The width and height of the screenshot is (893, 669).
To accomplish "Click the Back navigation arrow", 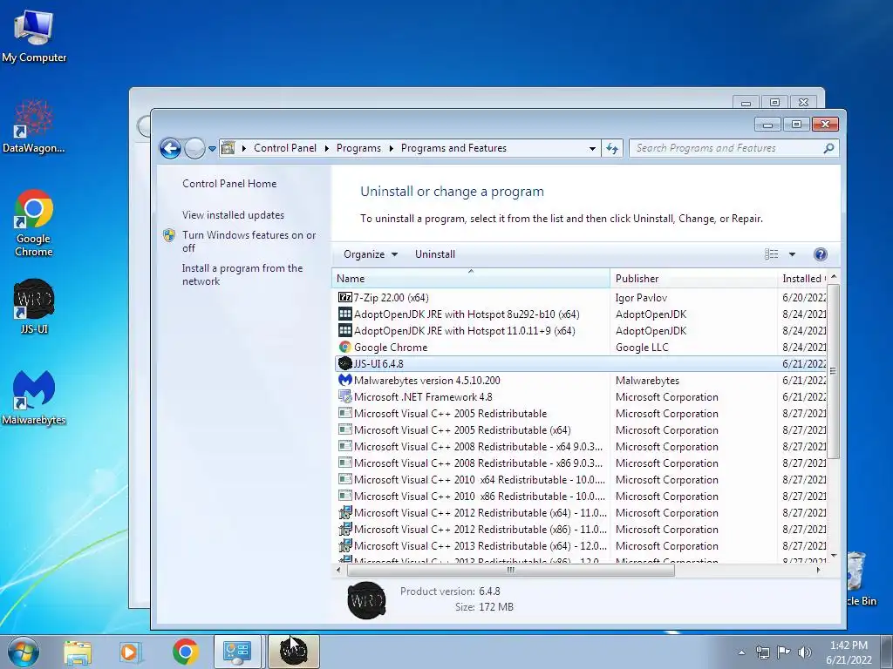I will pyautogui.click(x=170, y=148).
